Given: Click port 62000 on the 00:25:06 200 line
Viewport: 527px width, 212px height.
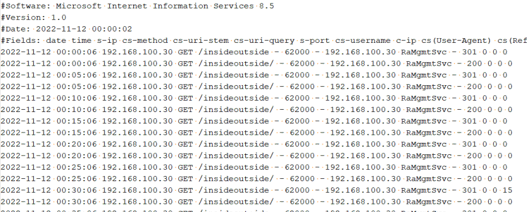Looking at the screenshot, I should click(302, 178).
